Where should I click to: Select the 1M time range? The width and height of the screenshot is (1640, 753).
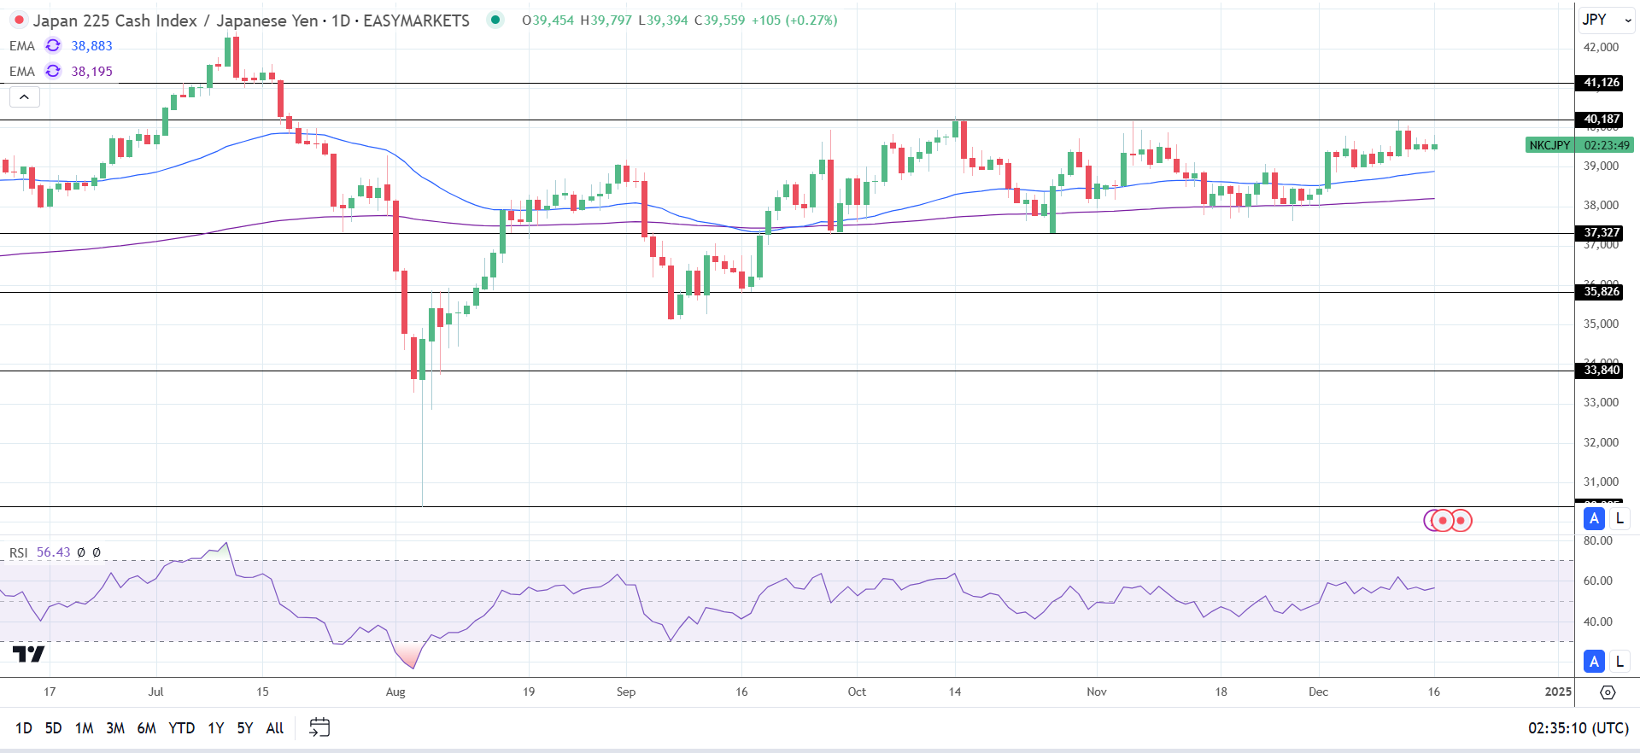pos(84,728)
